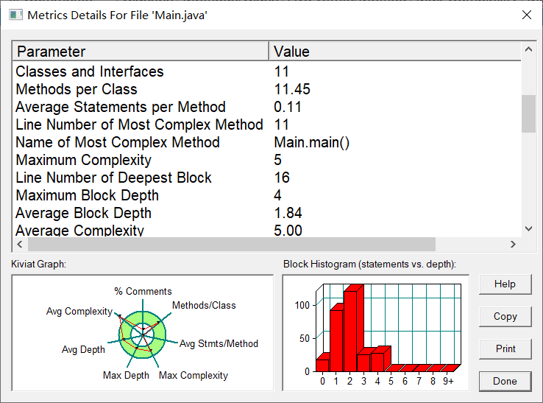Click the Max Complexity axis label
This screenshot has width=543, height=403.
pyautogui.click(x=194, y=375)
